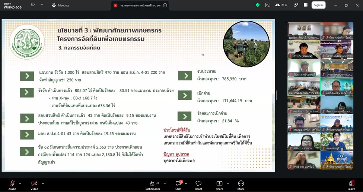Click the 785,950 บาท budget value
This screenshot has height=192, width=363.
coord(234,79)
